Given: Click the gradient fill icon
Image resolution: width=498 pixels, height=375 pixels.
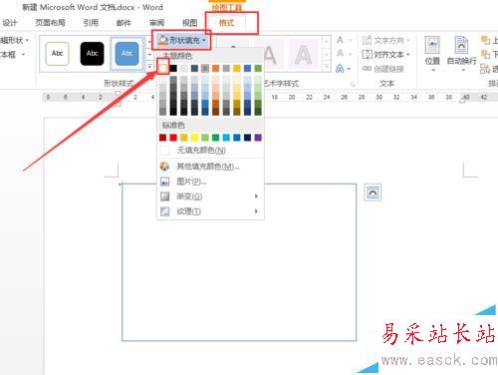Looking at the screenshot, I should (164, 196).
